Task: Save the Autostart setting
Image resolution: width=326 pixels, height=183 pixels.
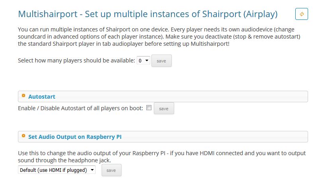Action: (164, 109)
